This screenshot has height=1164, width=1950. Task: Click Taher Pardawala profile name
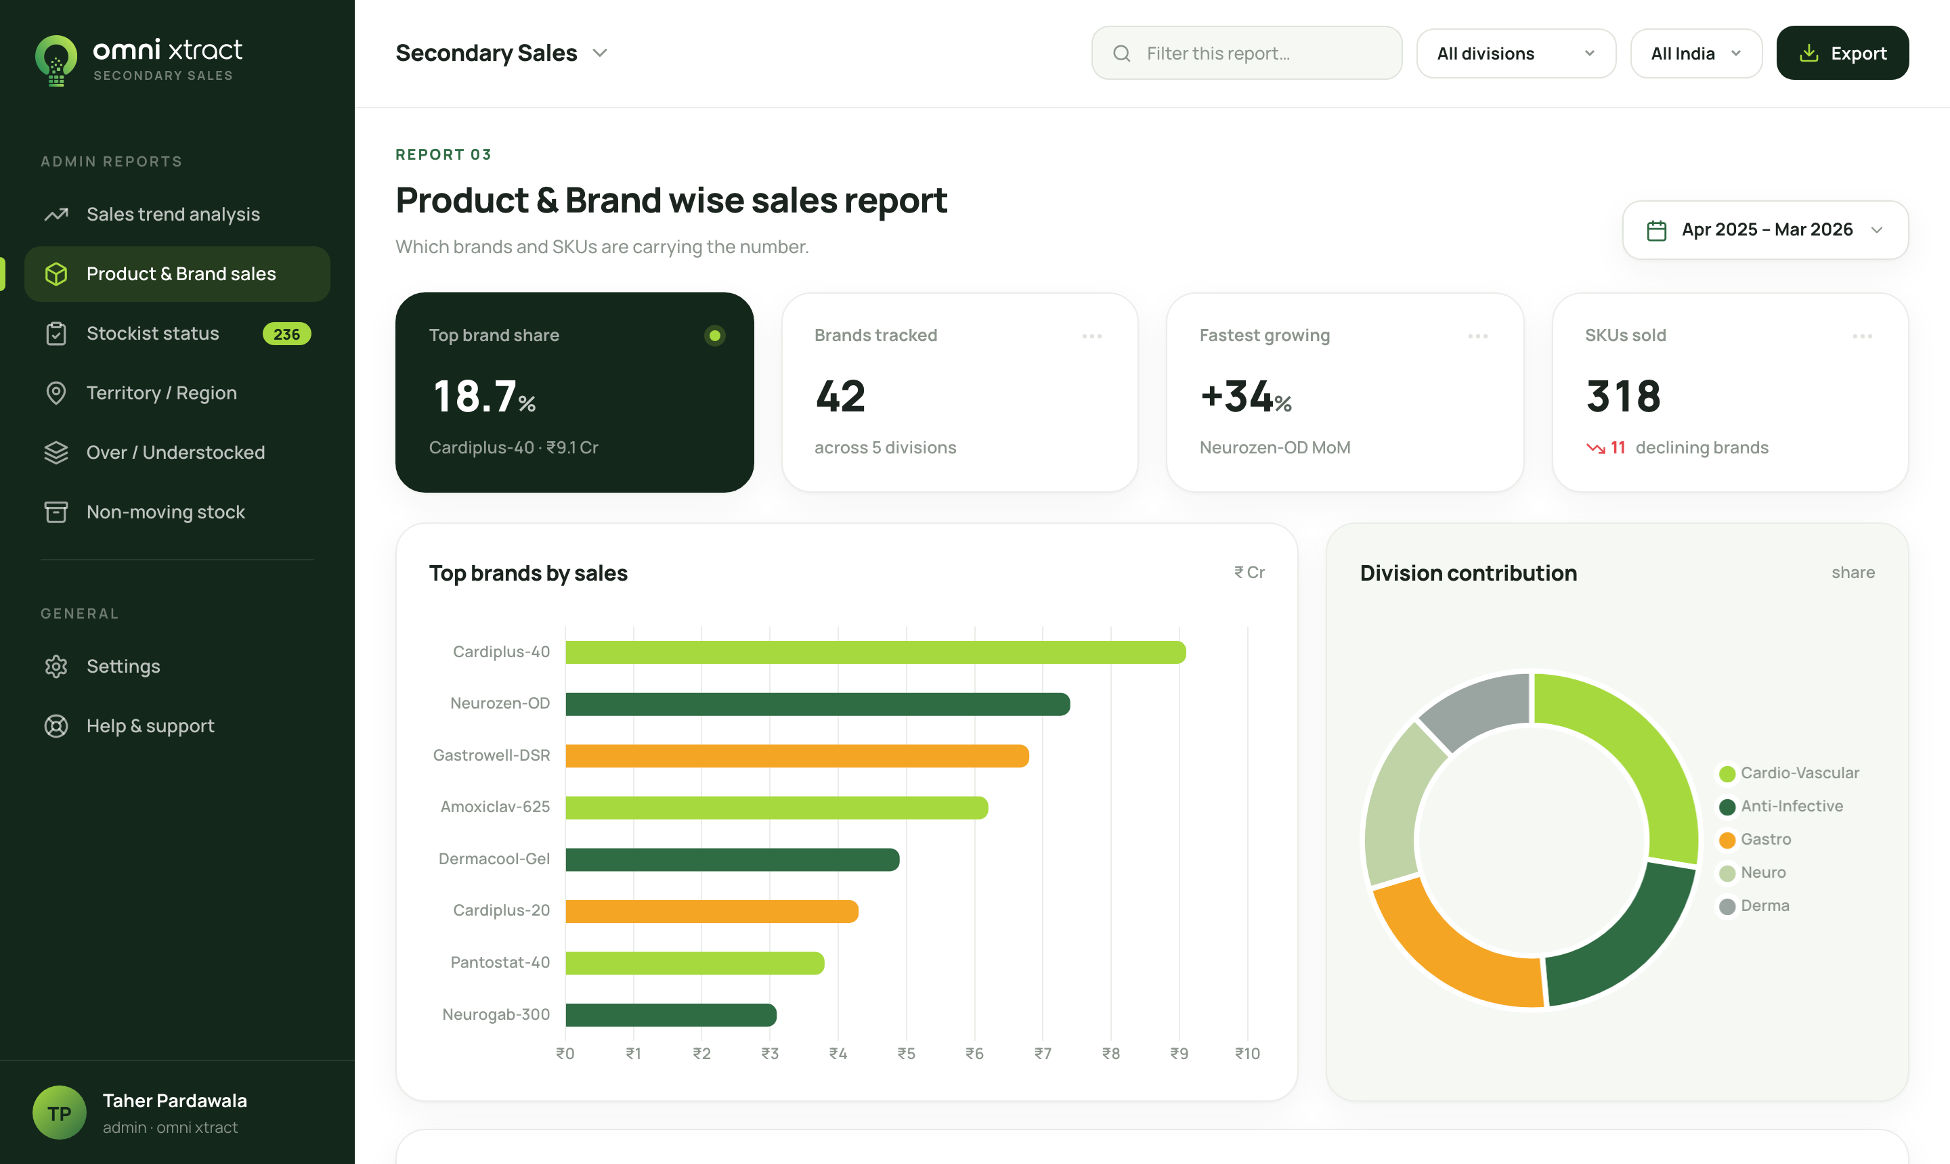tap(174, 1100)
